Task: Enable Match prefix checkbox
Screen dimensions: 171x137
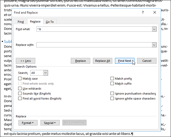Action: [x=112, y=79]
